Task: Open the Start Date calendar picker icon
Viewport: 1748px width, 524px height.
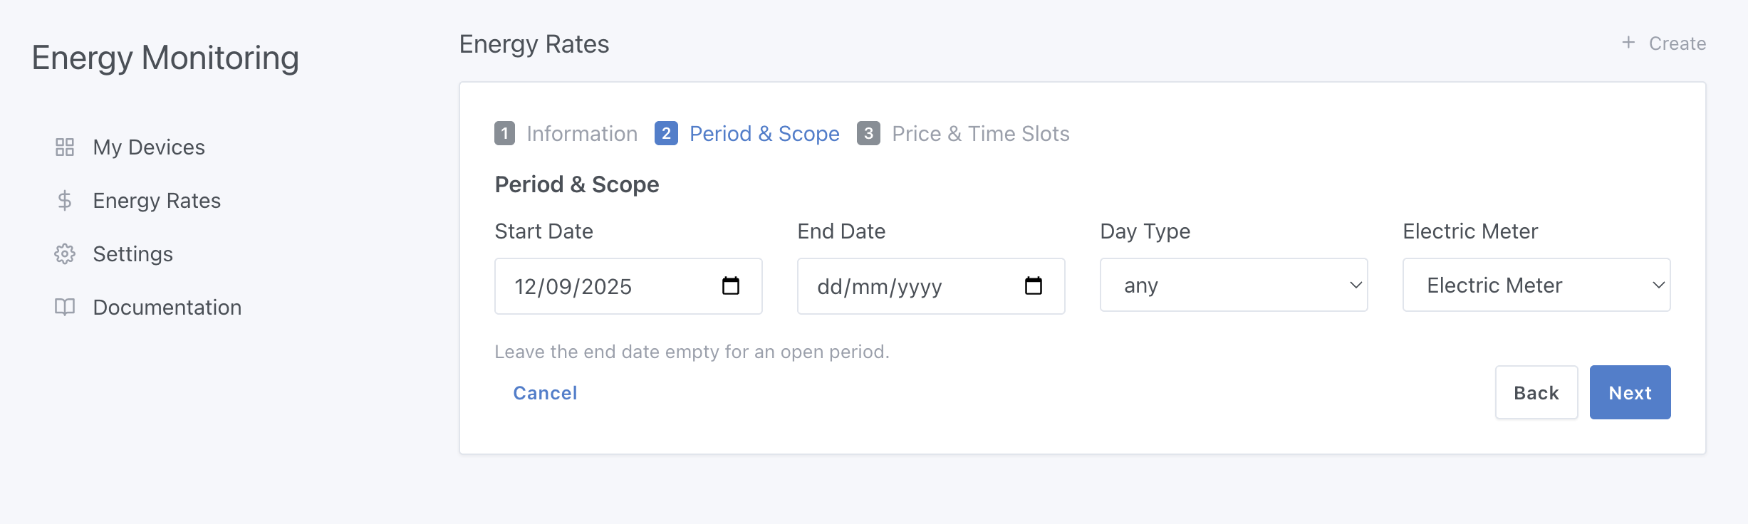Action: click(731, 285)
